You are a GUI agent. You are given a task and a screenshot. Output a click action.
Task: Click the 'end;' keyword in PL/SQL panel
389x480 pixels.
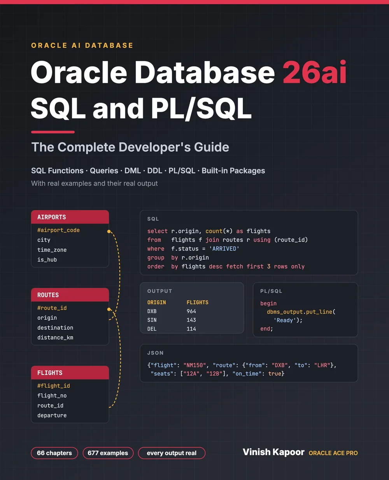pyautogui.click(x=267, y=329)
